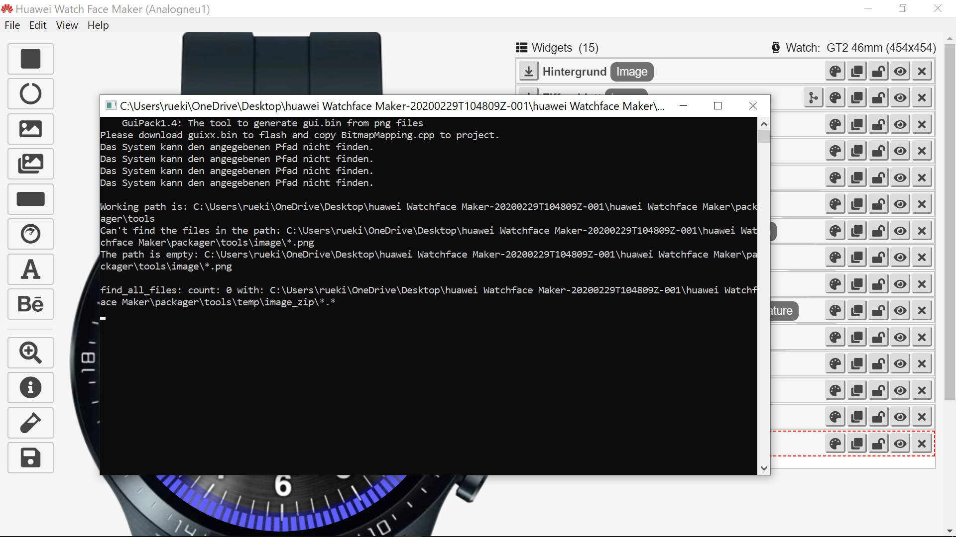This screenshot has width=956, height=537.
Task: Click the Image tag on Hintergrund
Action: (632, 72)
